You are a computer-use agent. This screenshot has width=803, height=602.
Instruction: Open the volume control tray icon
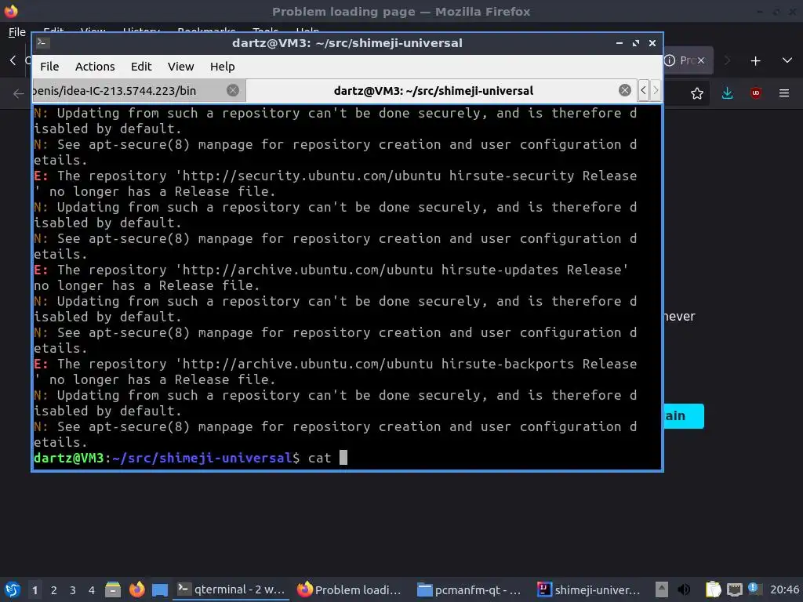pyautogui.click(x=684, y=589)
